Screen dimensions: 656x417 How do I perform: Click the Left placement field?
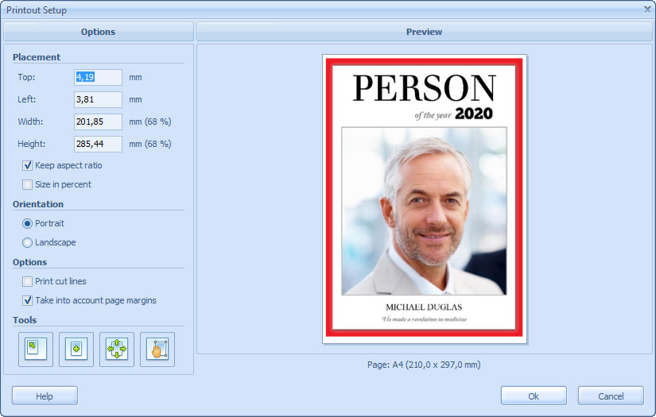click(x=99, y=99)
